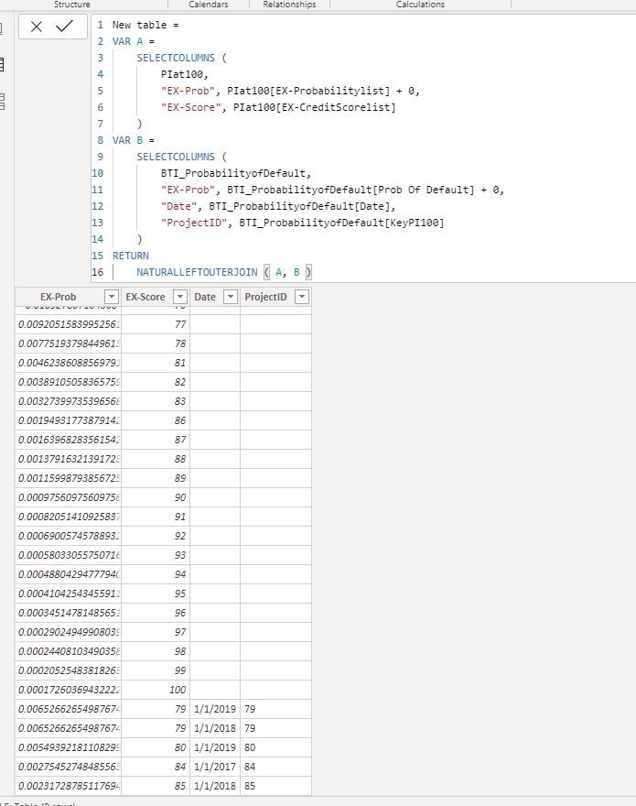Screen dimensions: 636x806
Task: Select EX-Score cell with value 98
Action: 156,651
